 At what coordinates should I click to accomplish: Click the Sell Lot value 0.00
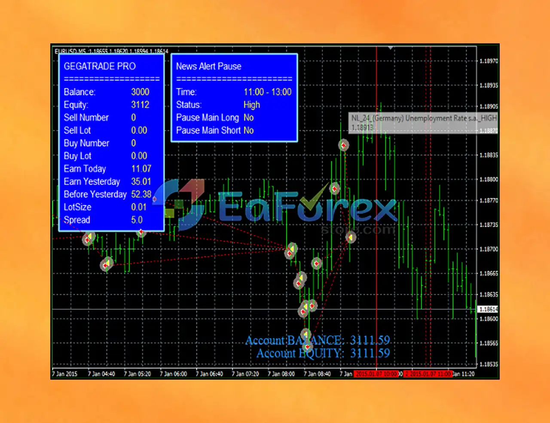coord(139,130)
